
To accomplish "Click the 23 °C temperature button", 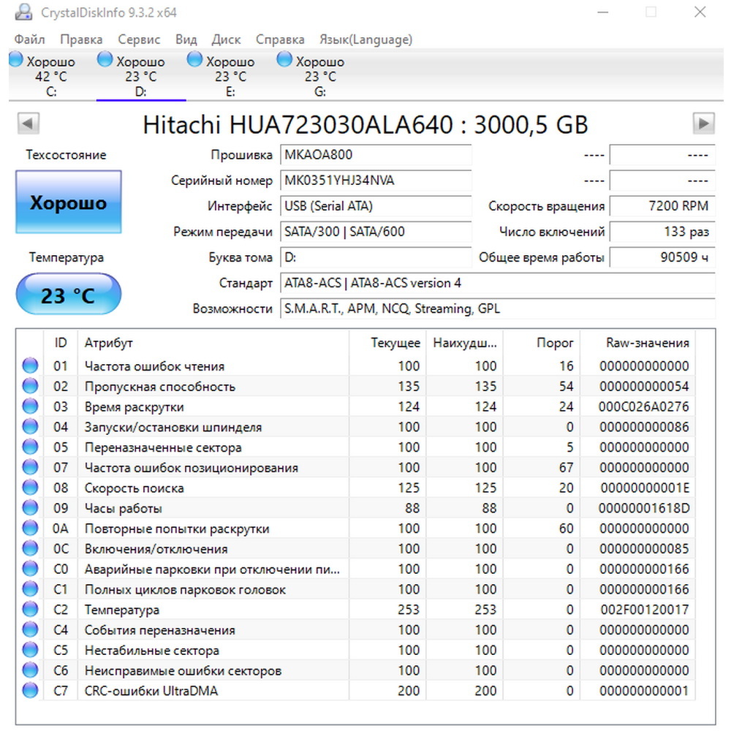I will [x=69, y=294].
